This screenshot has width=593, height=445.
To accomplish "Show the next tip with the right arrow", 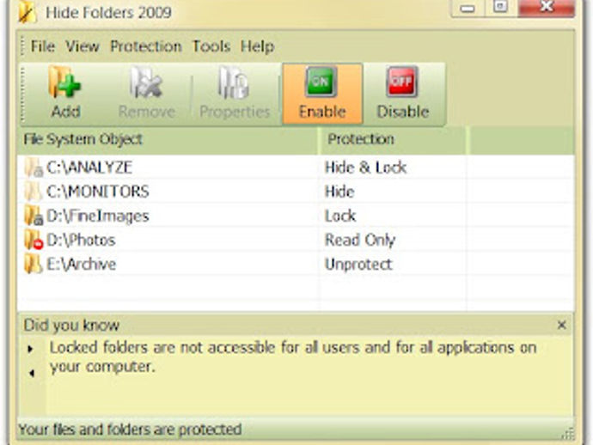I will point(31,349).
